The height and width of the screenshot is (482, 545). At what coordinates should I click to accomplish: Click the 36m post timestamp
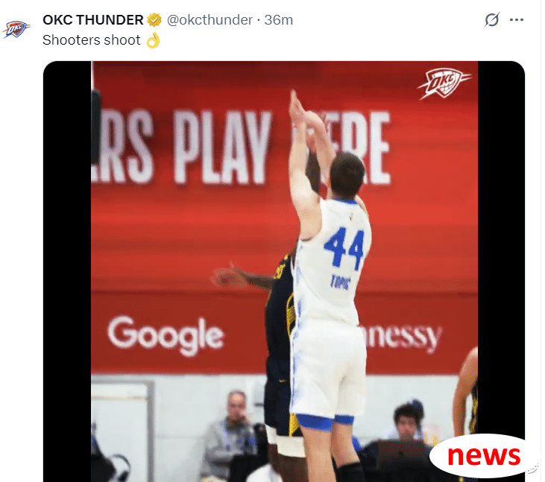tap(278, 20)
